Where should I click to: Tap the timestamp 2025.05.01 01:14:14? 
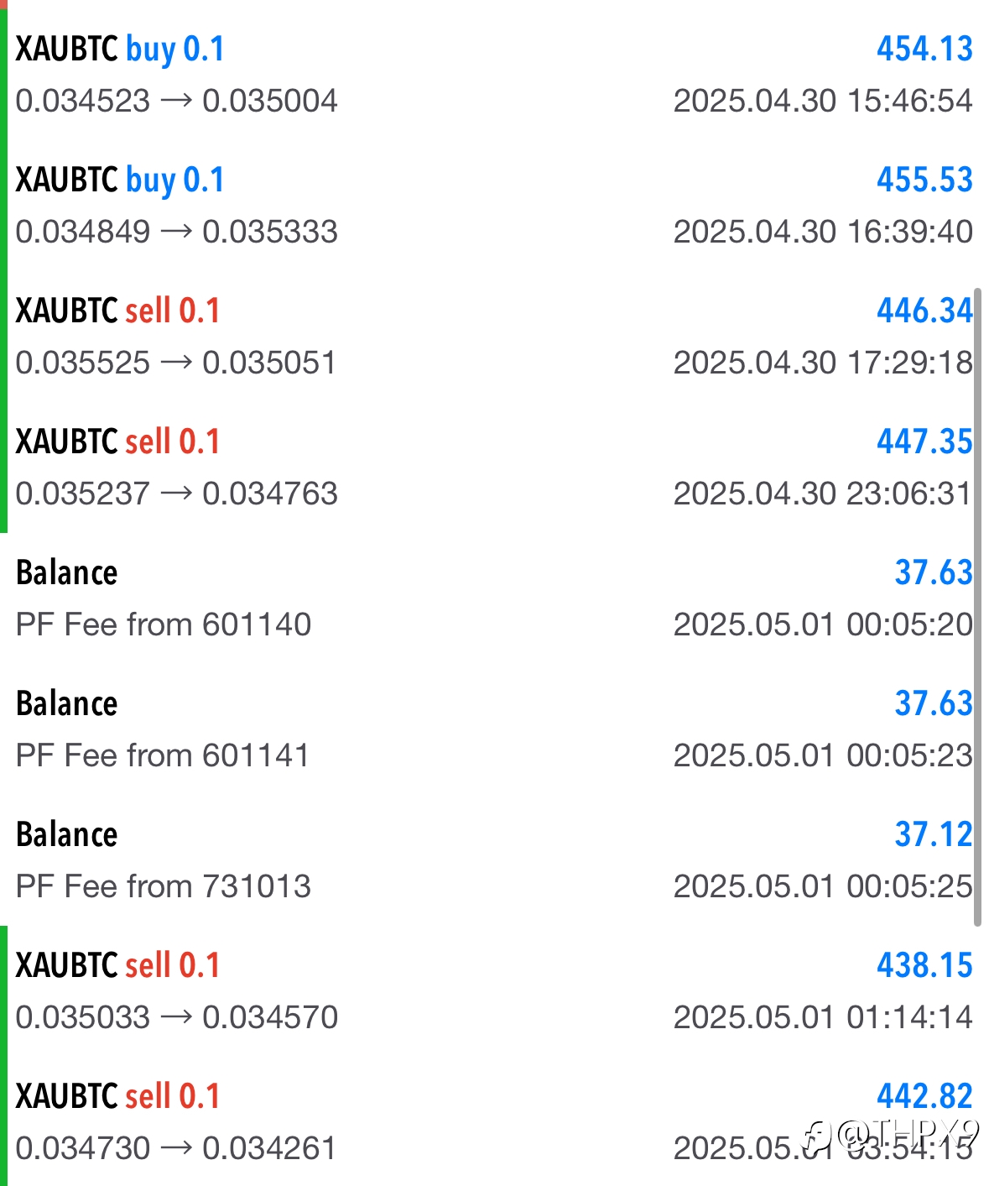pos(823,1017)
